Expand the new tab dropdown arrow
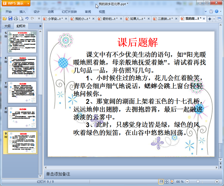Screen dimensions: 224x186 pos(214,19)
